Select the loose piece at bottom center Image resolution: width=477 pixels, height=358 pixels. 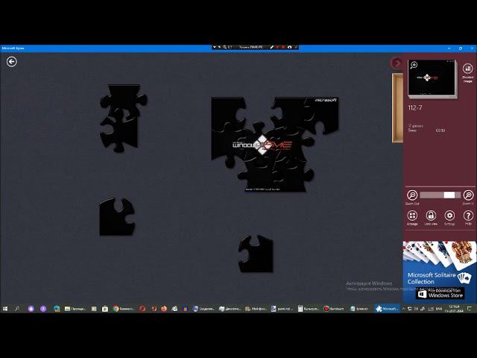256,254
